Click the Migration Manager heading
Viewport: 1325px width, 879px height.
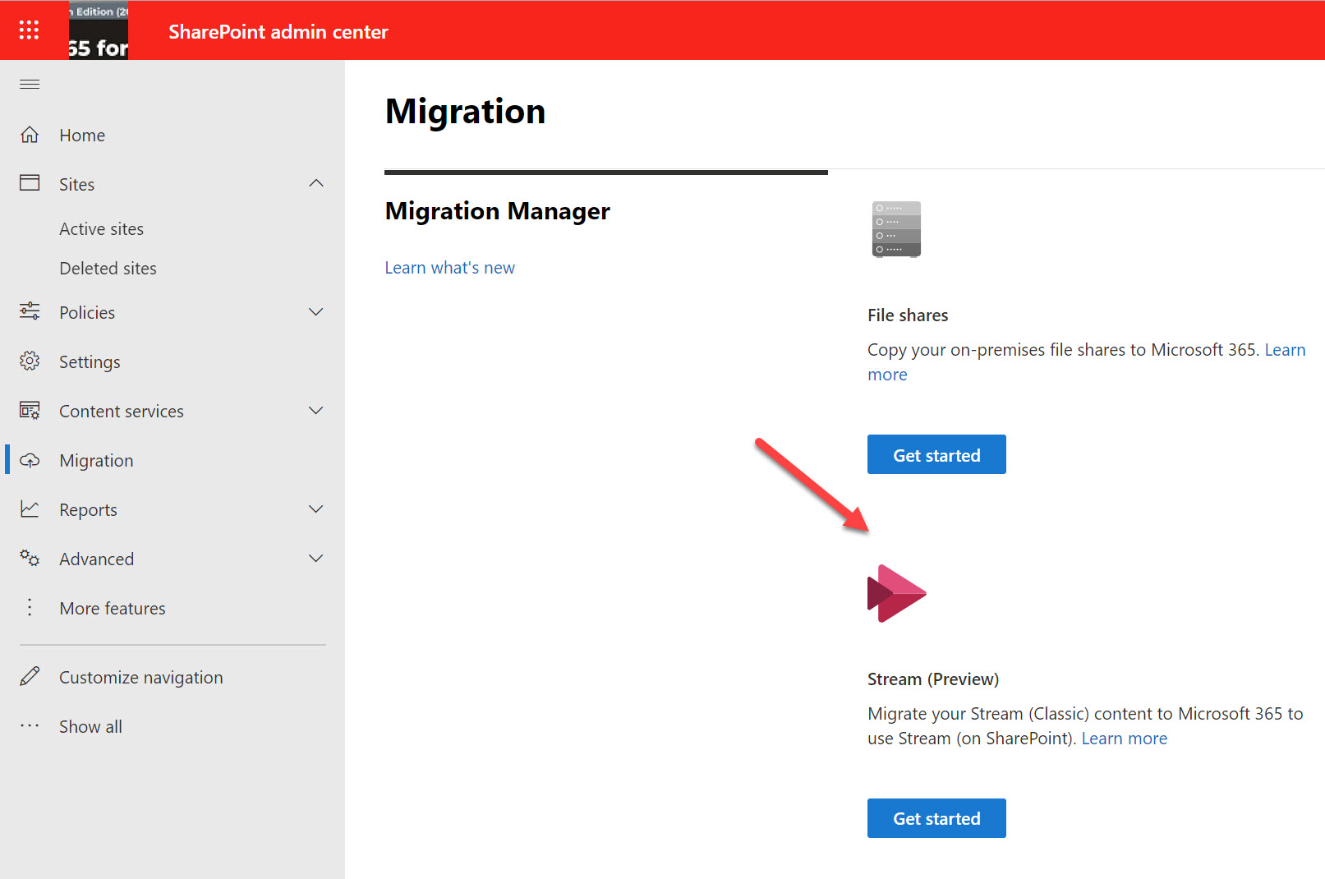click(x=497, y=211)
